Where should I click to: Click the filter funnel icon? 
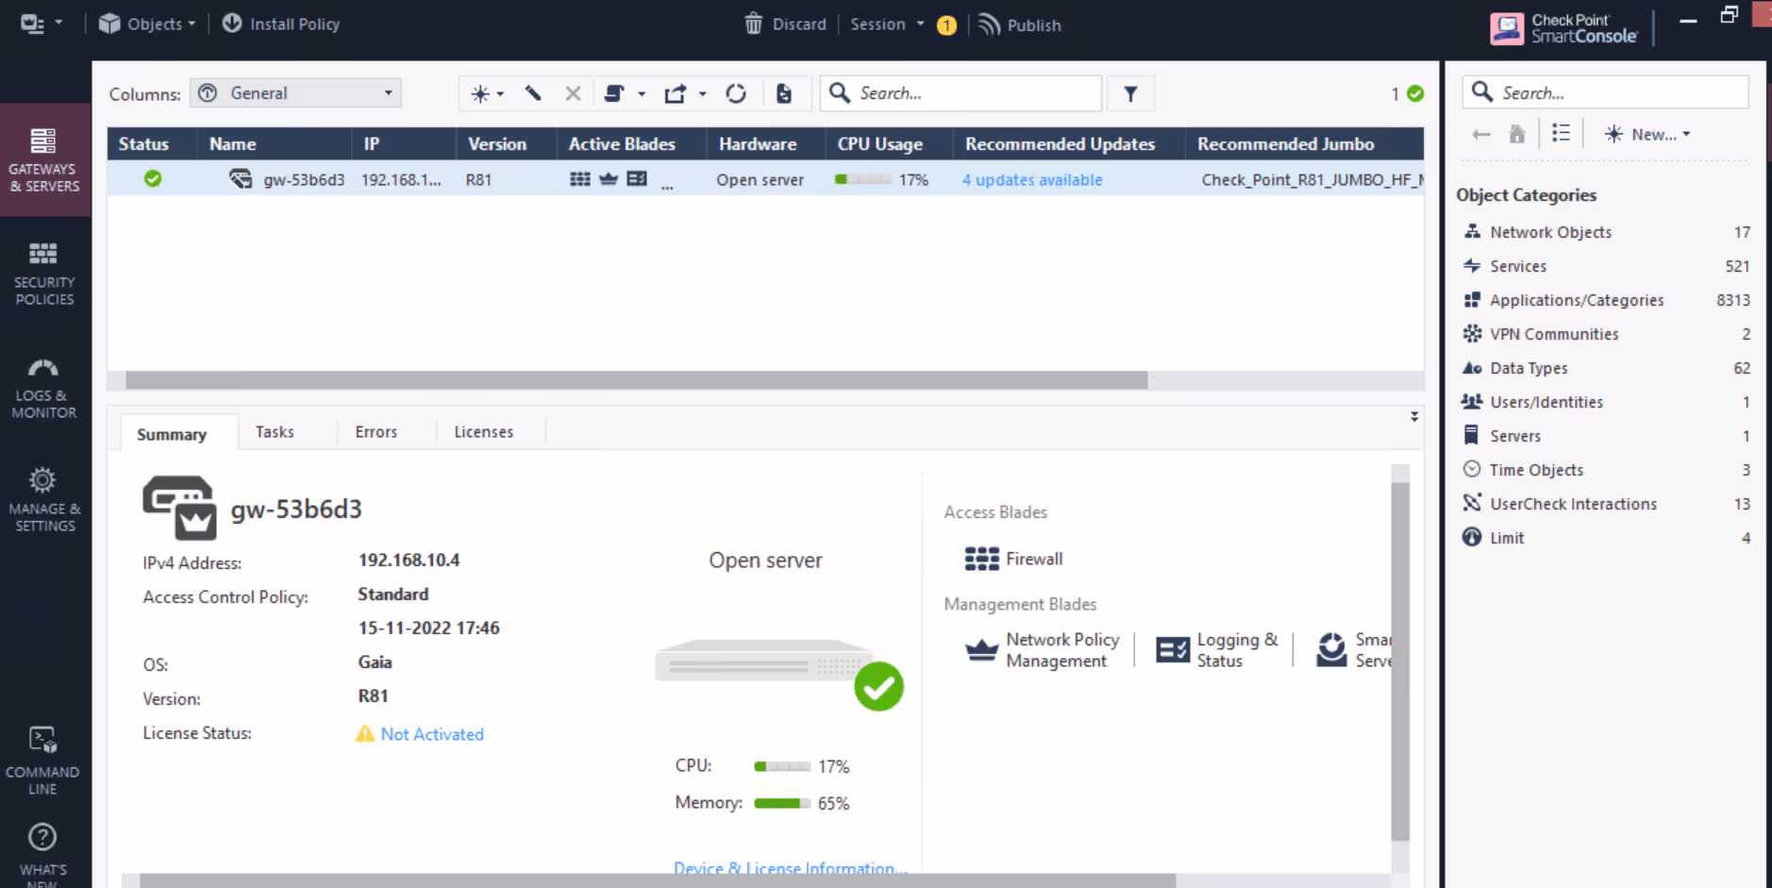coord(1130,93)
